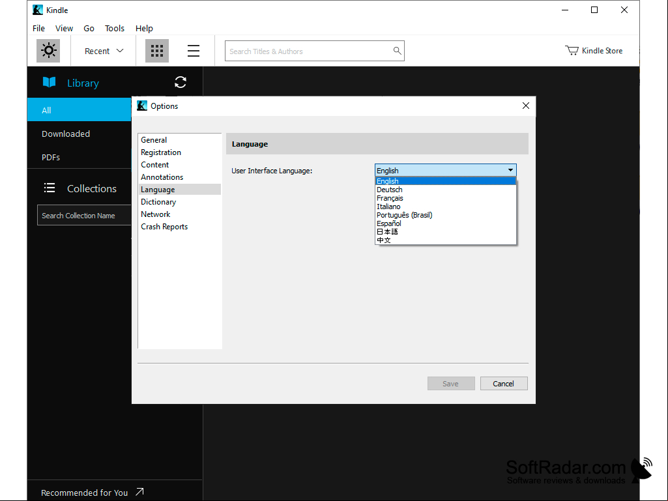Viewport: 668px width, 501px height.
Task: Choose Português (Brasil) from the language list
Action: [446, 215]
